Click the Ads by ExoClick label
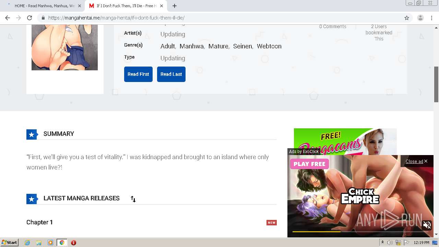 click(x=304, y=152)
